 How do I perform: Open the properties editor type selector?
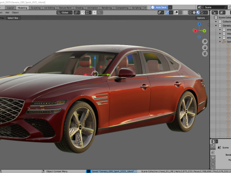(x=215, y=141)
